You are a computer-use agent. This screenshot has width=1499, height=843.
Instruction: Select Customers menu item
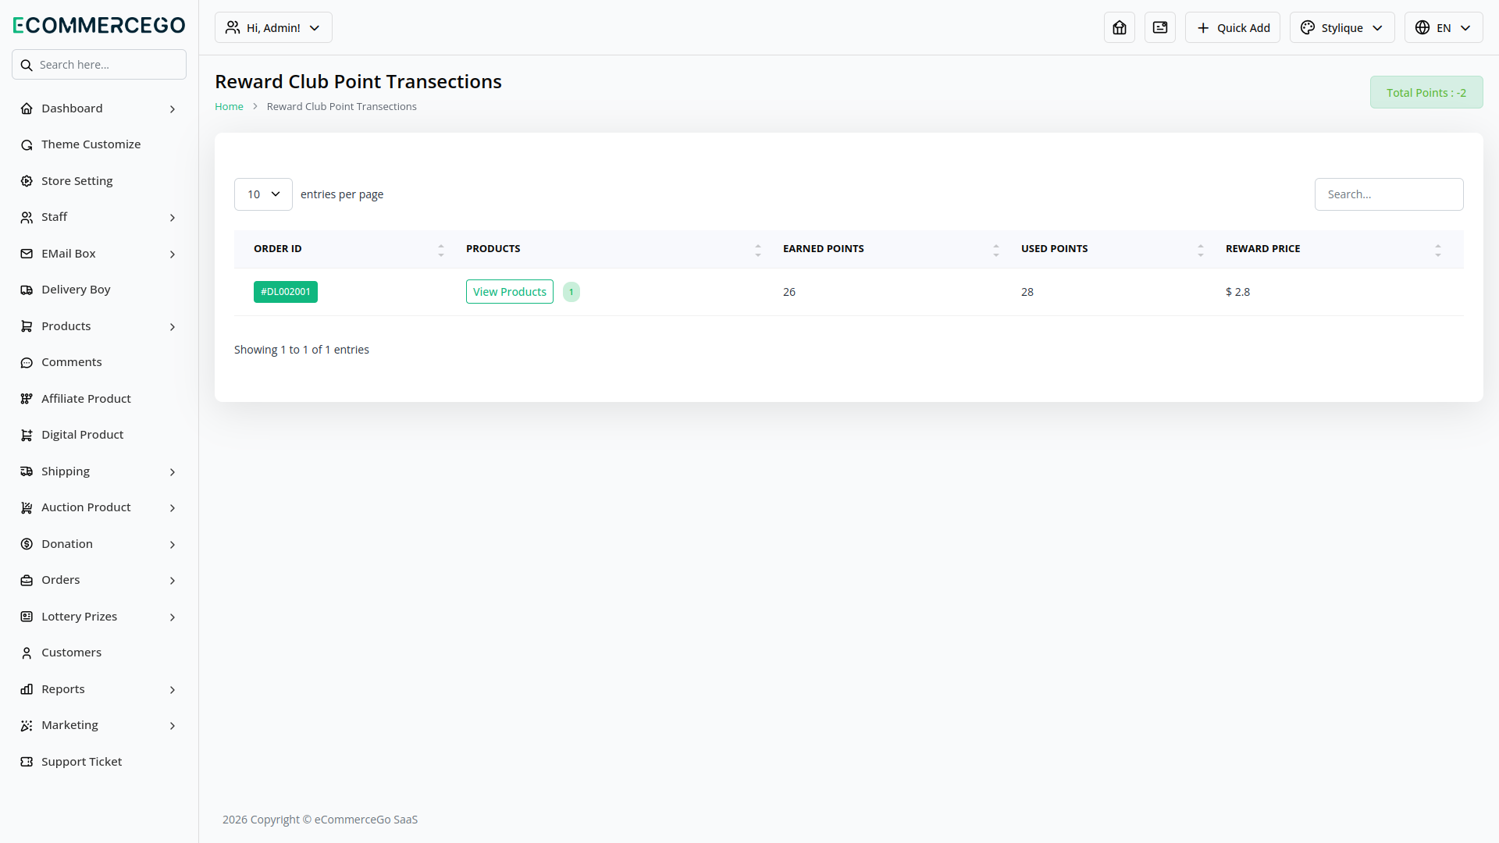tap(99, 653)
